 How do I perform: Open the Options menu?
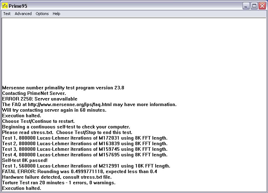(x=42, y=14)
